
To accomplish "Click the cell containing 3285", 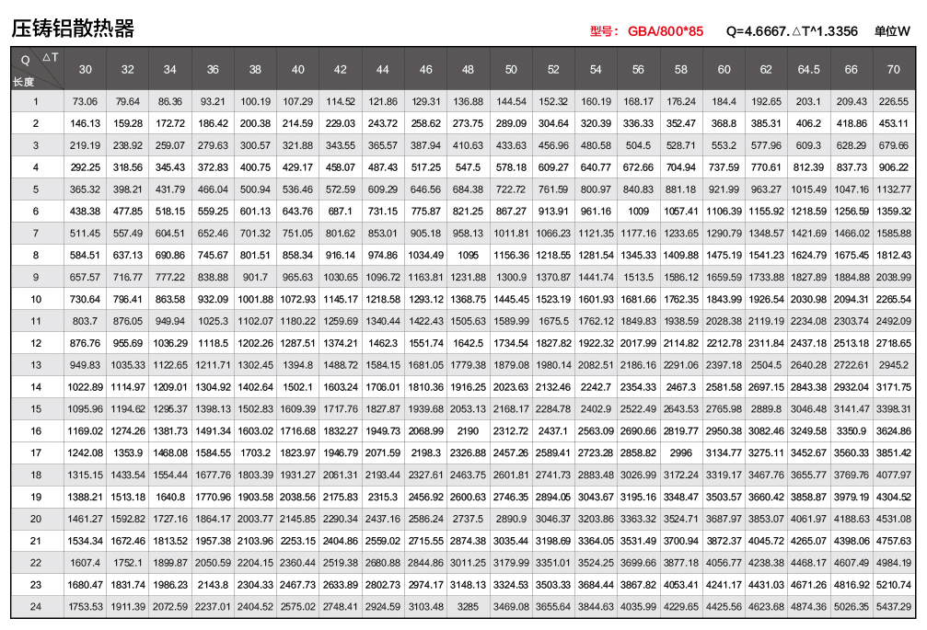I will click(468, 606).
